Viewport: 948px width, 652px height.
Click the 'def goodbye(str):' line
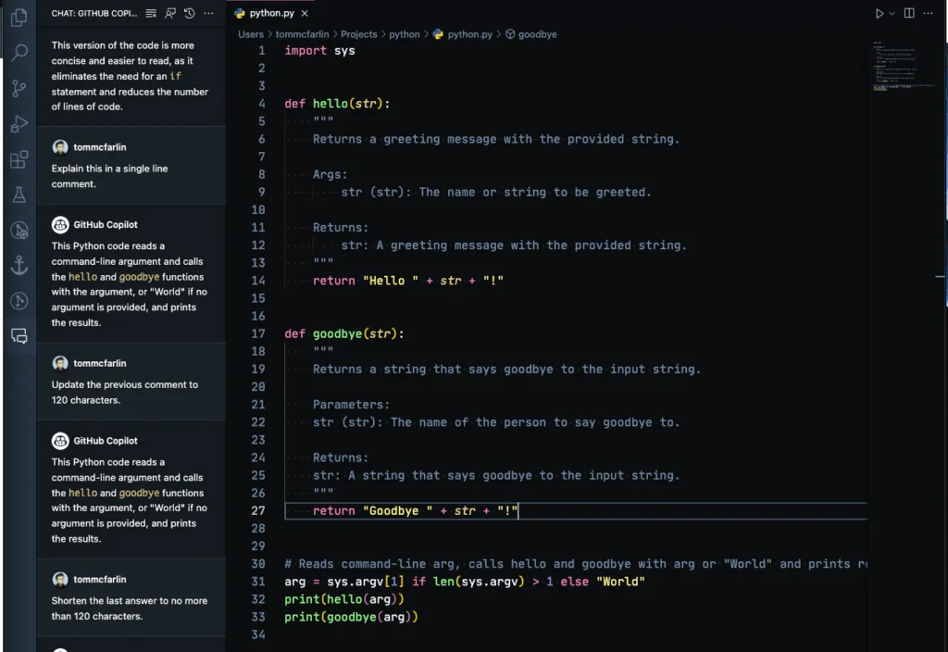344,333
